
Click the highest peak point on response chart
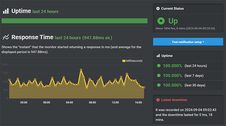(81, 70)
